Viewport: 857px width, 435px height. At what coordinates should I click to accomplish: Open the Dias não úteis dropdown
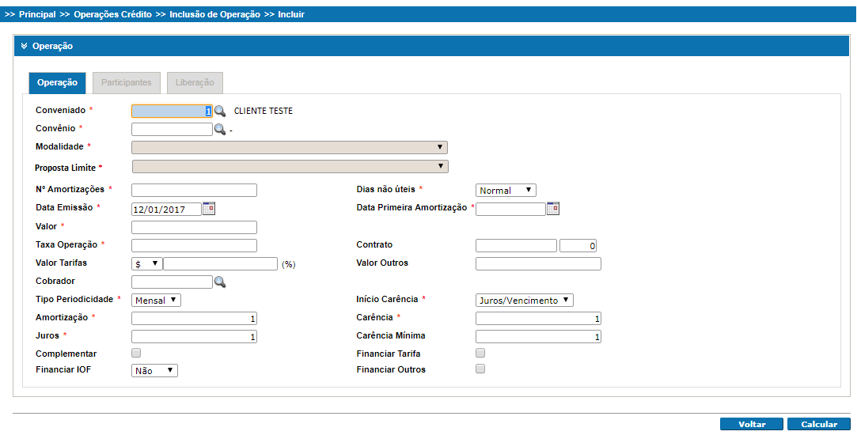(x=506, y=191)
